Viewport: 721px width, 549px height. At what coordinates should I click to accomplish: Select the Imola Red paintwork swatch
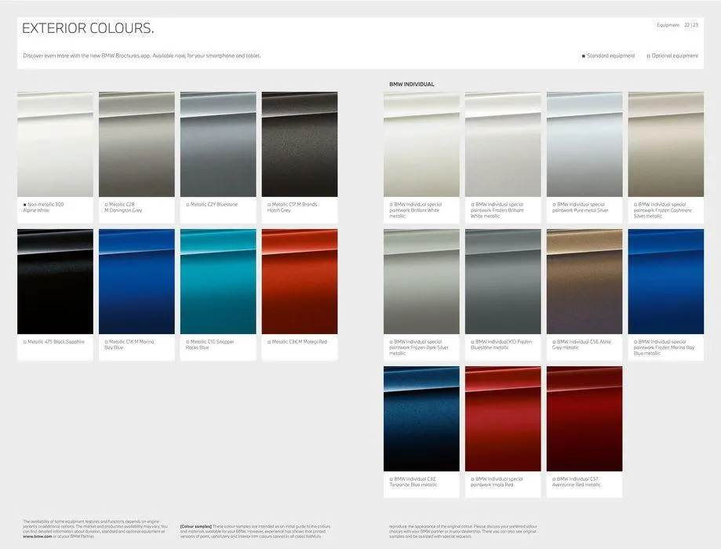pyautogui.click(x=503, y=419)
